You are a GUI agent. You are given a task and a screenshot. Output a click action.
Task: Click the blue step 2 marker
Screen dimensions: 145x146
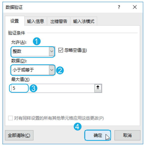(60, 70)
